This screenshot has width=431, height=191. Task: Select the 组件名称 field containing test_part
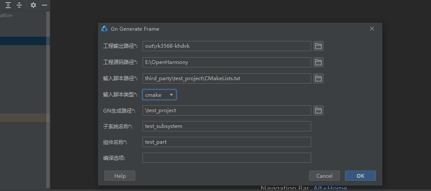[226, 142]
